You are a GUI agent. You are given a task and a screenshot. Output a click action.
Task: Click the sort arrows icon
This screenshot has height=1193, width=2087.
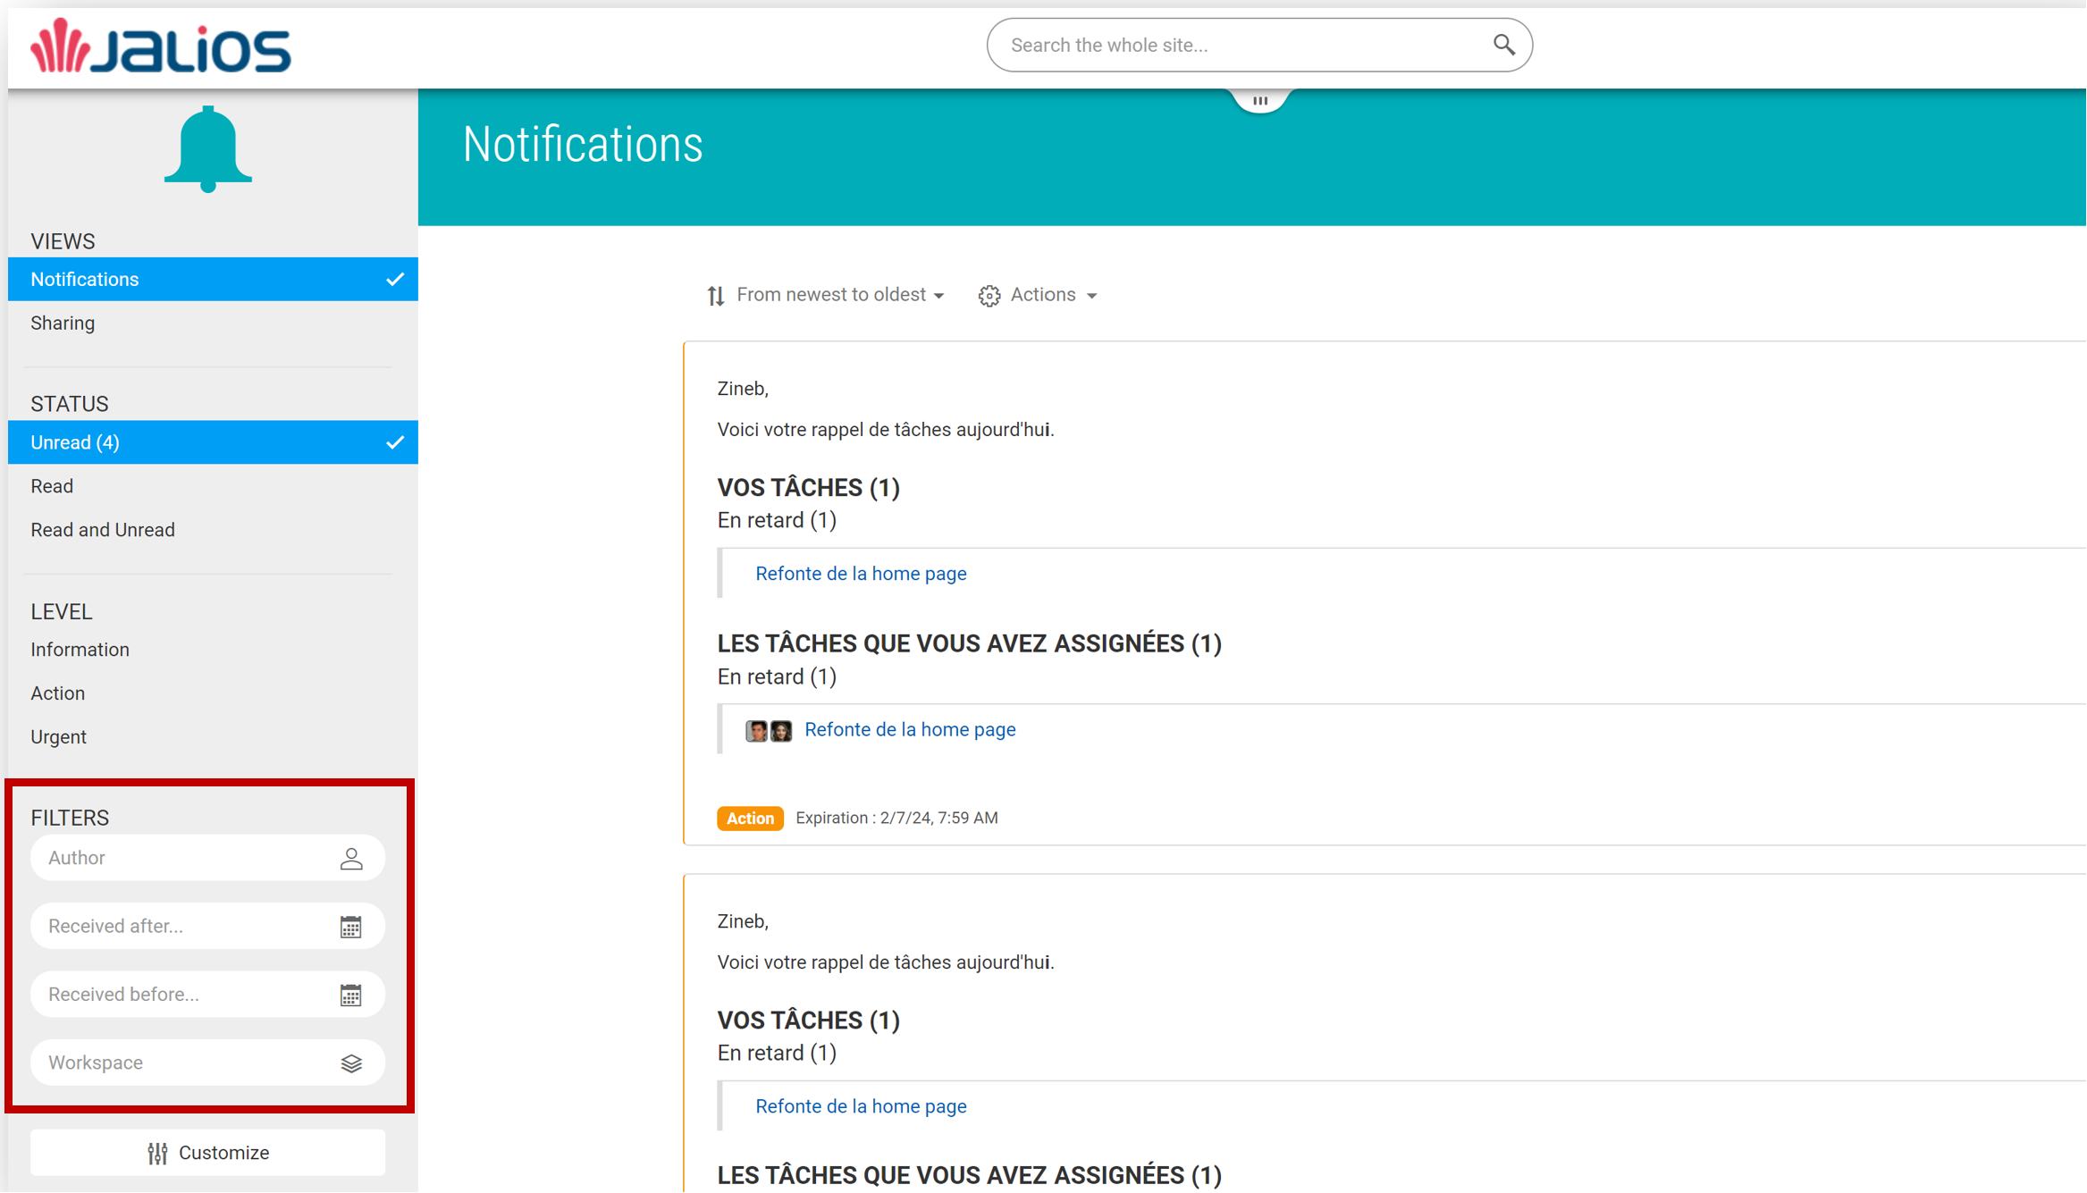click(x=715, y=296)
